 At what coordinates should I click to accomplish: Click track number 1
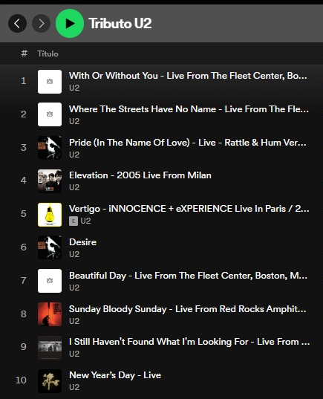(x=24, y=81)
